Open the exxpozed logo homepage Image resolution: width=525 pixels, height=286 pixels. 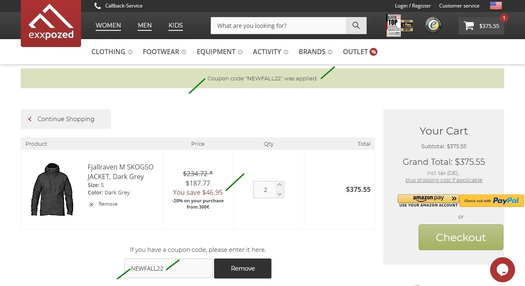pyautogui.click(x=51, y=23)
